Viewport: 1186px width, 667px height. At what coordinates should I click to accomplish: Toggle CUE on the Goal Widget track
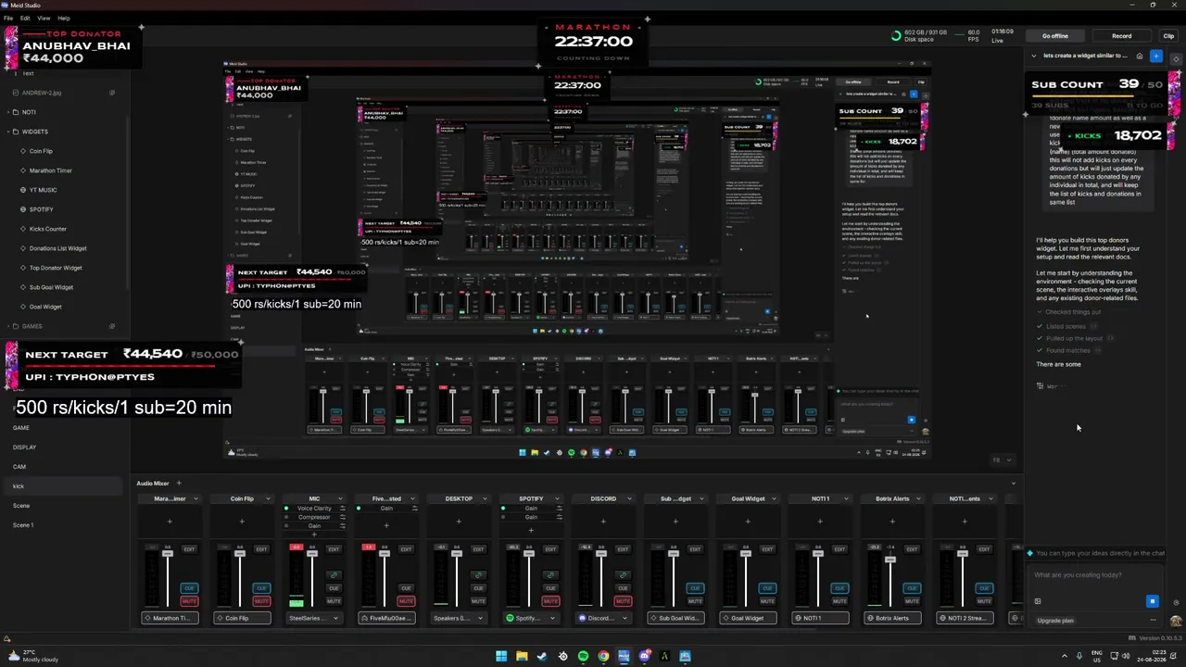(x=767, y=588)
